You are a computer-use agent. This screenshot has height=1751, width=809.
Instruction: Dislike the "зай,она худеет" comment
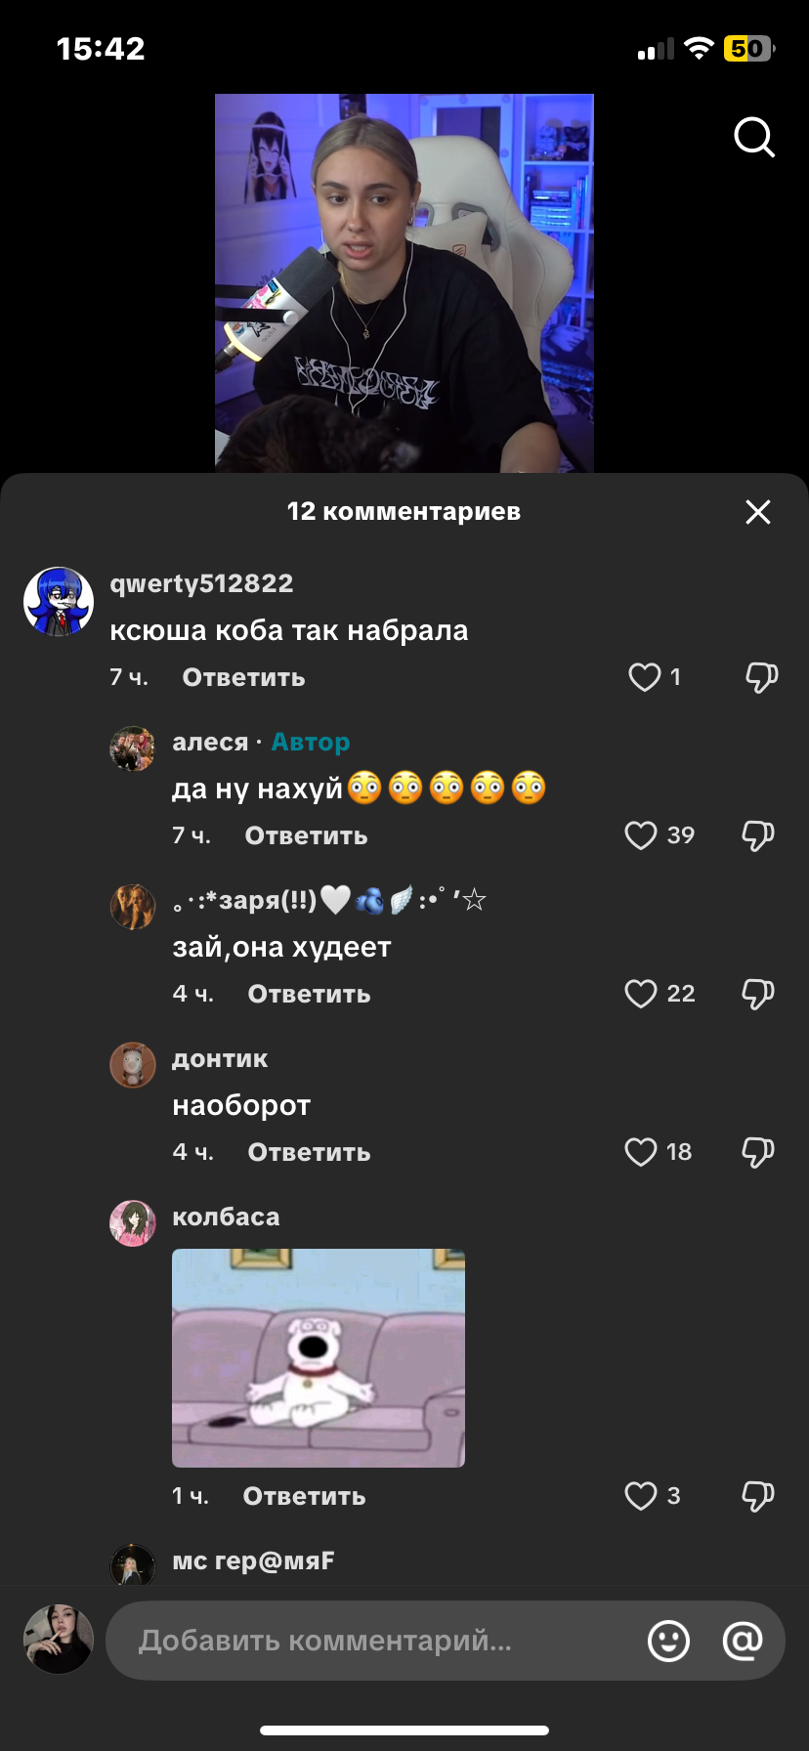758,994
